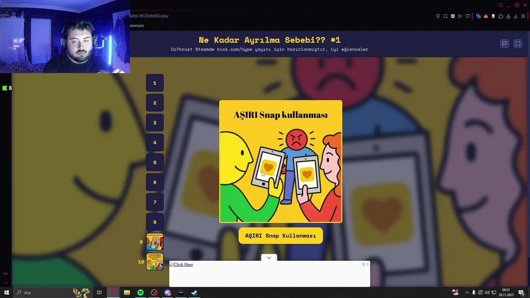
Task: Open the MetaMask fox extension
Action: click(x=486, y=16)
